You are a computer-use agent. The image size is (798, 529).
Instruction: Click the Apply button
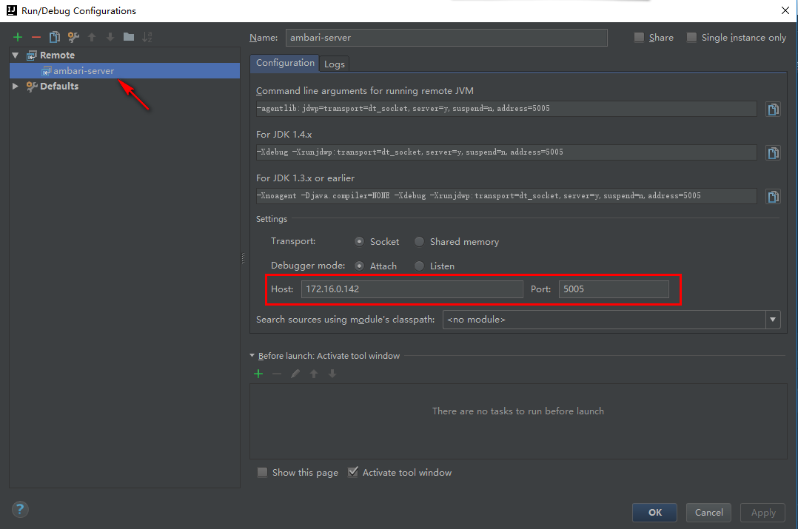point(763,512)
